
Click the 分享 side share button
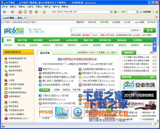(155, 45)
